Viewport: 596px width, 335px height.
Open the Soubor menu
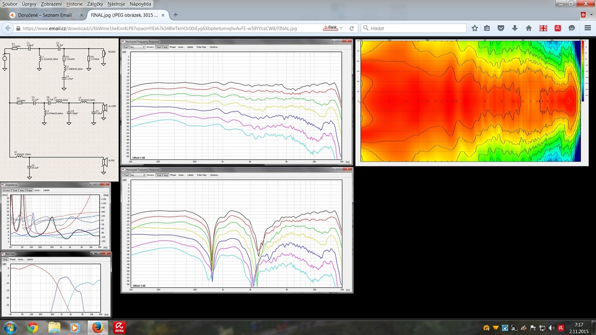[10, 4]
